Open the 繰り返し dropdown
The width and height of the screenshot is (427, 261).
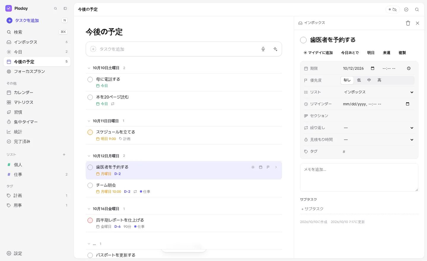(x=378, y=128)
